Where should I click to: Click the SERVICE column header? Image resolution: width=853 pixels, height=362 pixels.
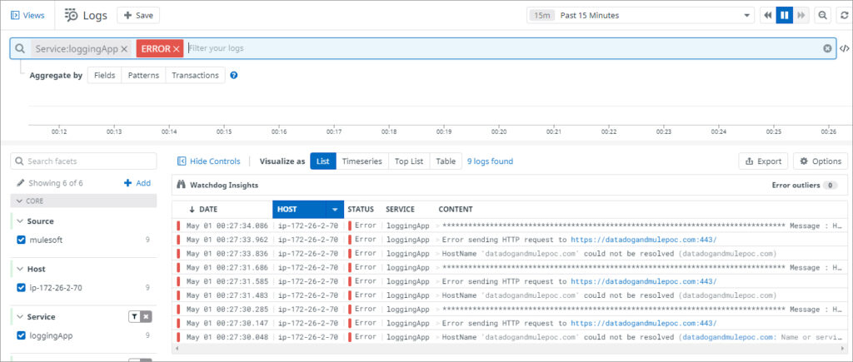coord(400,209)
